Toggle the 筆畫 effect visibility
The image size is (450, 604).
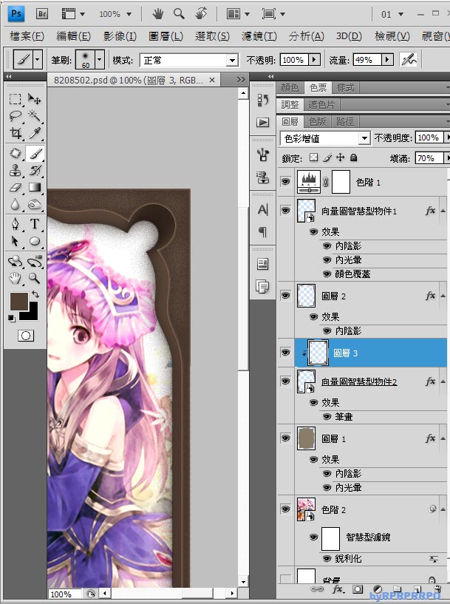[x=327, y=416]
